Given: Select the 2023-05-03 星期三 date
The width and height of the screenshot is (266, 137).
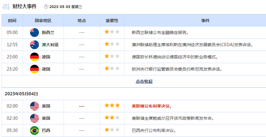Looking at the screenshot, I should click(66, 7).
